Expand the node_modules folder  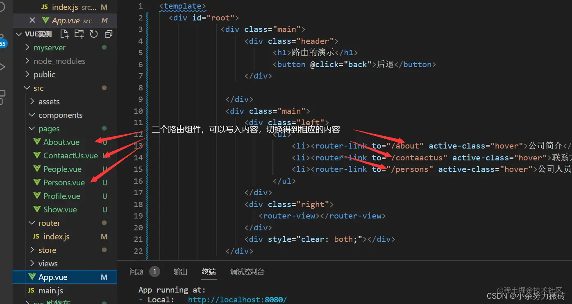(x=27, y=61)
